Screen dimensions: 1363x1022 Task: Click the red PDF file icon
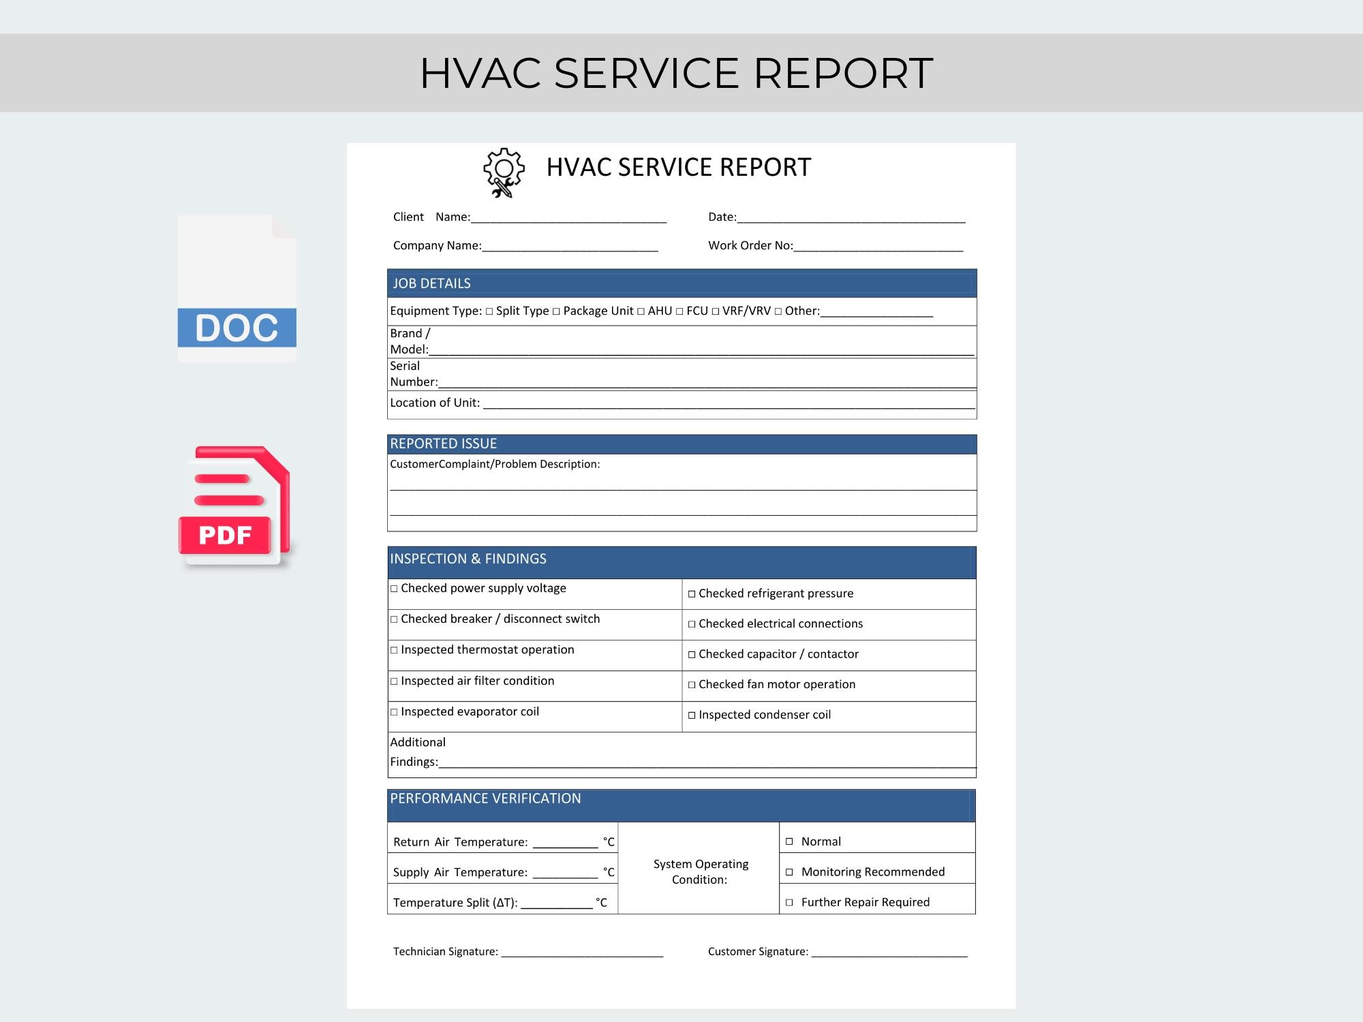(x=234, y=506)
